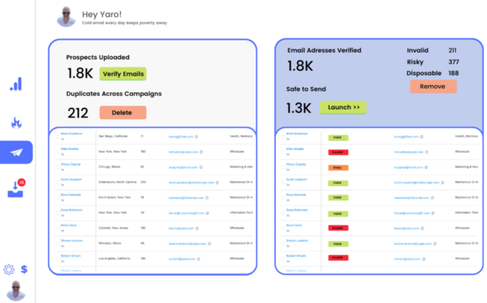Open billing via the dollar icon
Screen dimensions: 487x303
point(24,269)
